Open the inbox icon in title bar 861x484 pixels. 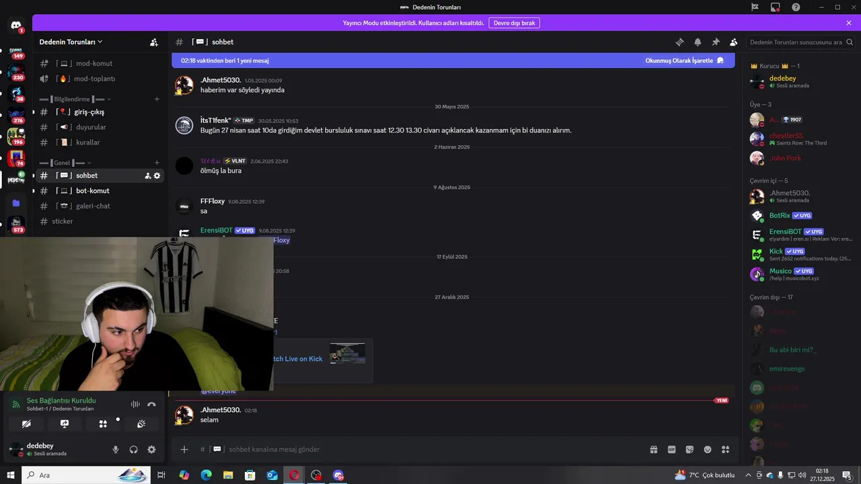tap(776, 7)
